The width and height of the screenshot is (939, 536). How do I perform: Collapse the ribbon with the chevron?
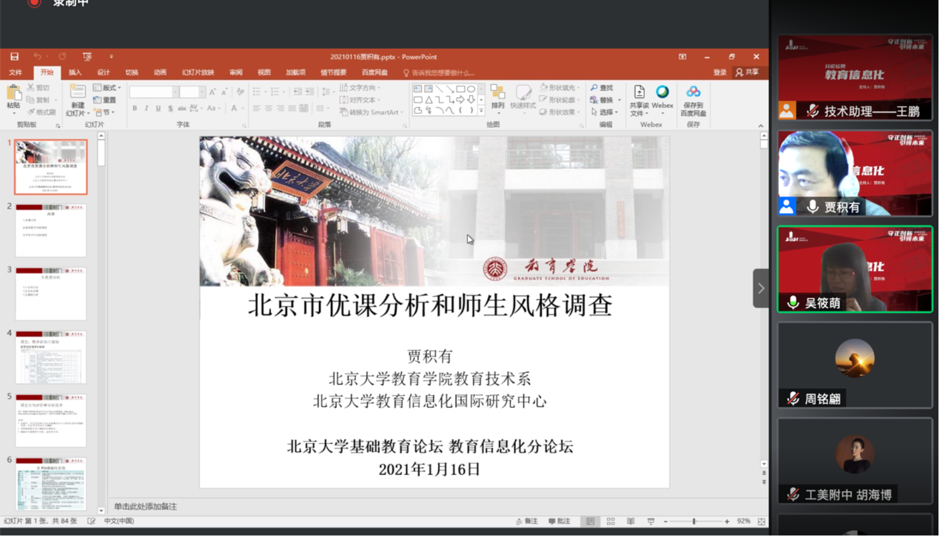pyautogui.click(x=760, y=126)
